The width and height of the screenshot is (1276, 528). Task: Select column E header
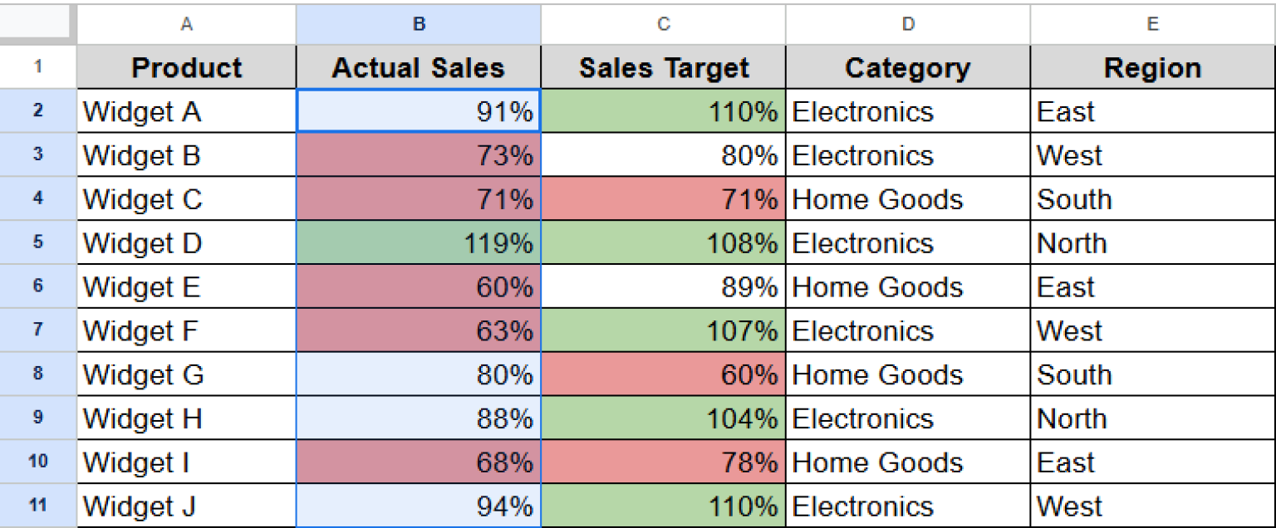click(x=1151, y=24)
